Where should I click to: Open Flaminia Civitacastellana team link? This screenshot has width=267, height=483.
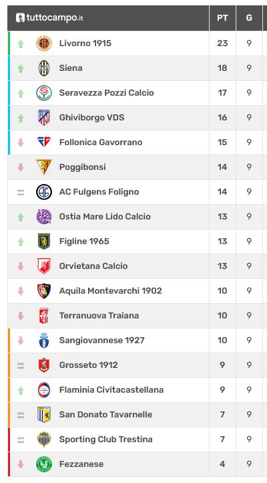(x=111, y=390)
